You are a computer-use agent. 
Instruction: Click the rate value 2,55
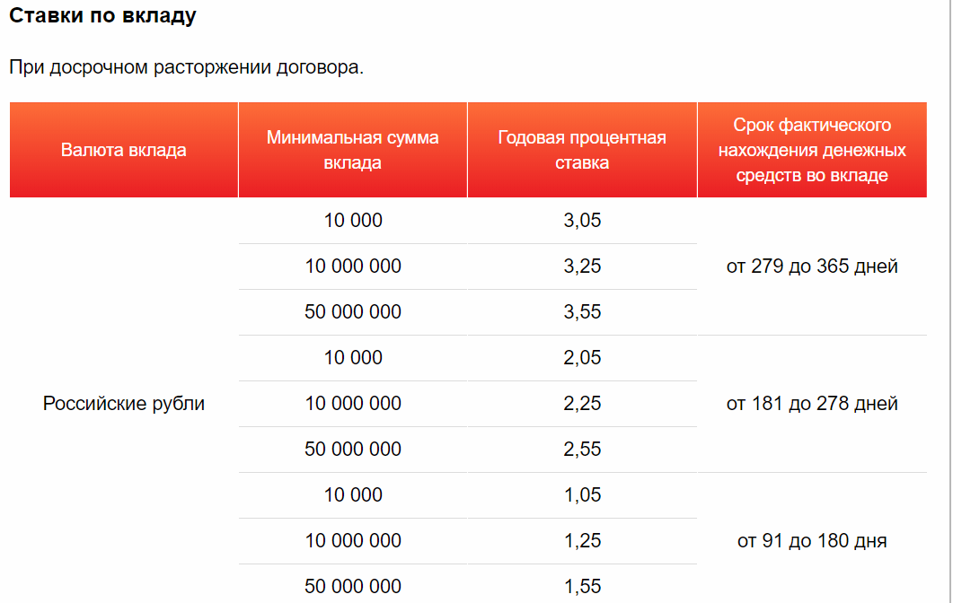[582, 449]
